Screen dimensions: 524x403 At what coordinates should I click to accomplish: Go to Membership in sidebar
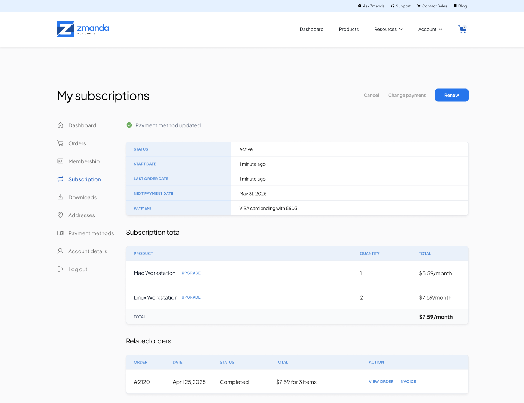tap(84, 161)
